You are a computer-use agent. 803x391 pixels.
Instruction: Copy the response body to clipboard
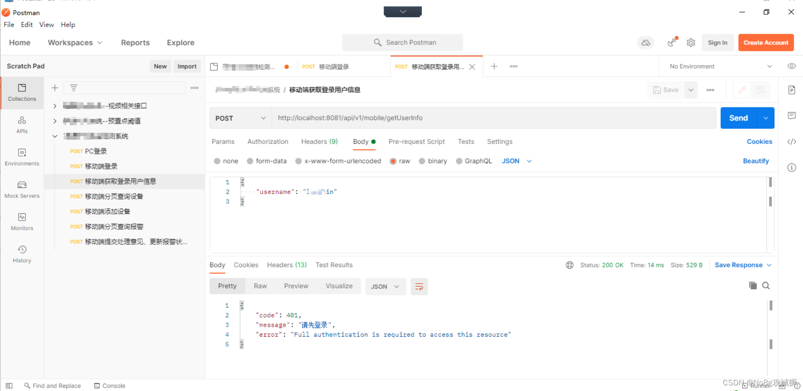coord(753,285)
